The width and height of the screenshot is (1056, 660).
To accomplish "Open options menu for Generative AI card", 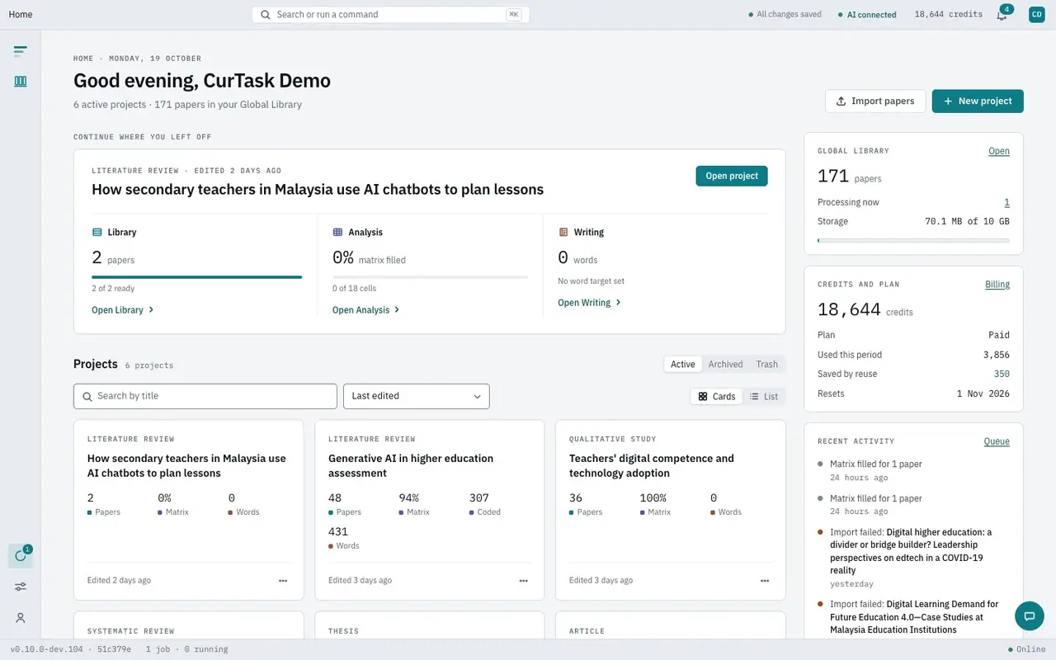I will coord(523,581).
